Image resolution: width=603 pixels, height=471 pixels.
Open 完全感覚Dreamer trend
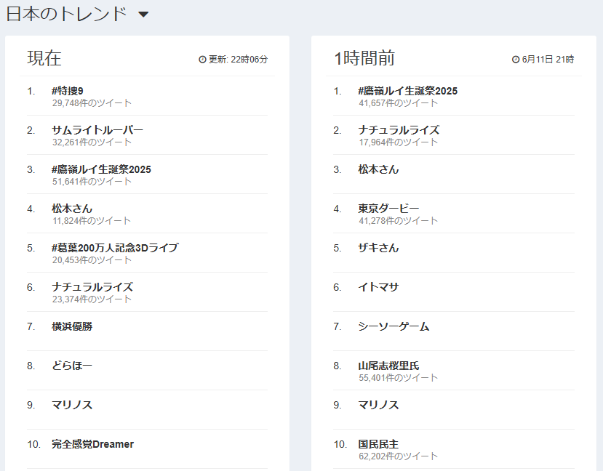click(x=92, y=444)
